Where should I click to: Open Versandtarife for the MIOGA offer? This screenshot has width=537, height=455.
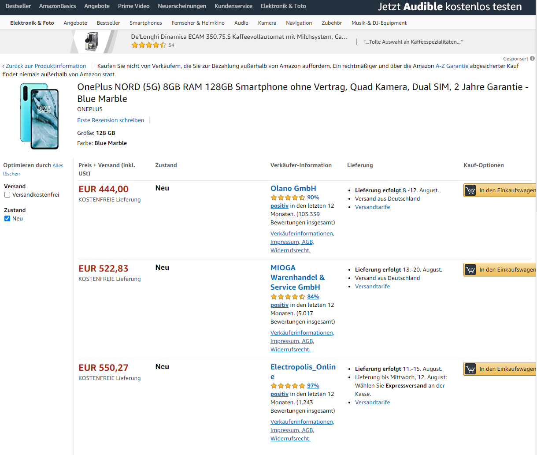(373, 287)
